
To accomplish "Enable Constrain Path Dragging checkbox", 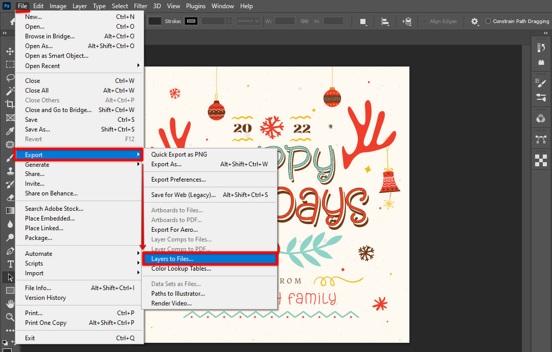I will [488, 21].
